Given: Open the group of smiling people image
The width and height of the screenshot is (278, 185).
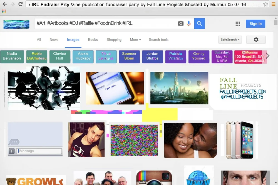Looking at the screenshot, I should 102,178.
